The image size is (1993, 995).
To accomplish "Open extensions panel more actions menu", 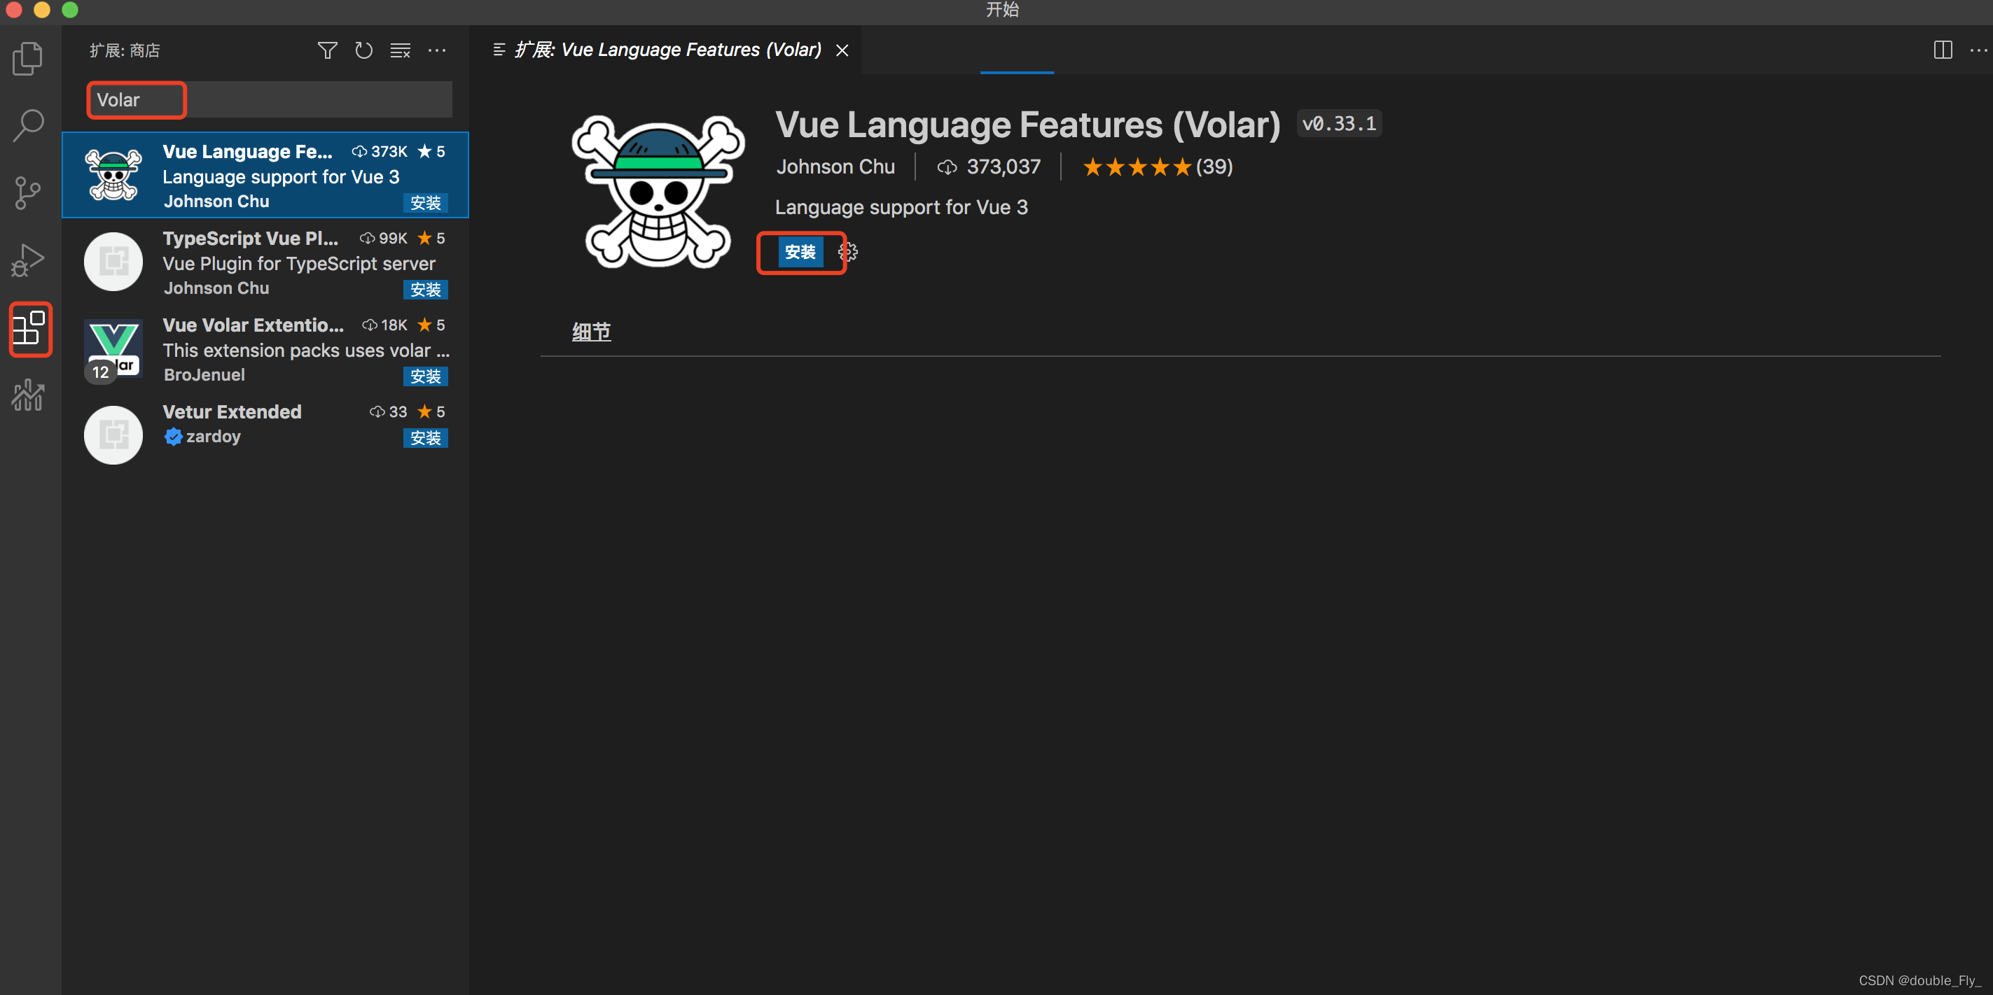I will (x=437, y=51).
